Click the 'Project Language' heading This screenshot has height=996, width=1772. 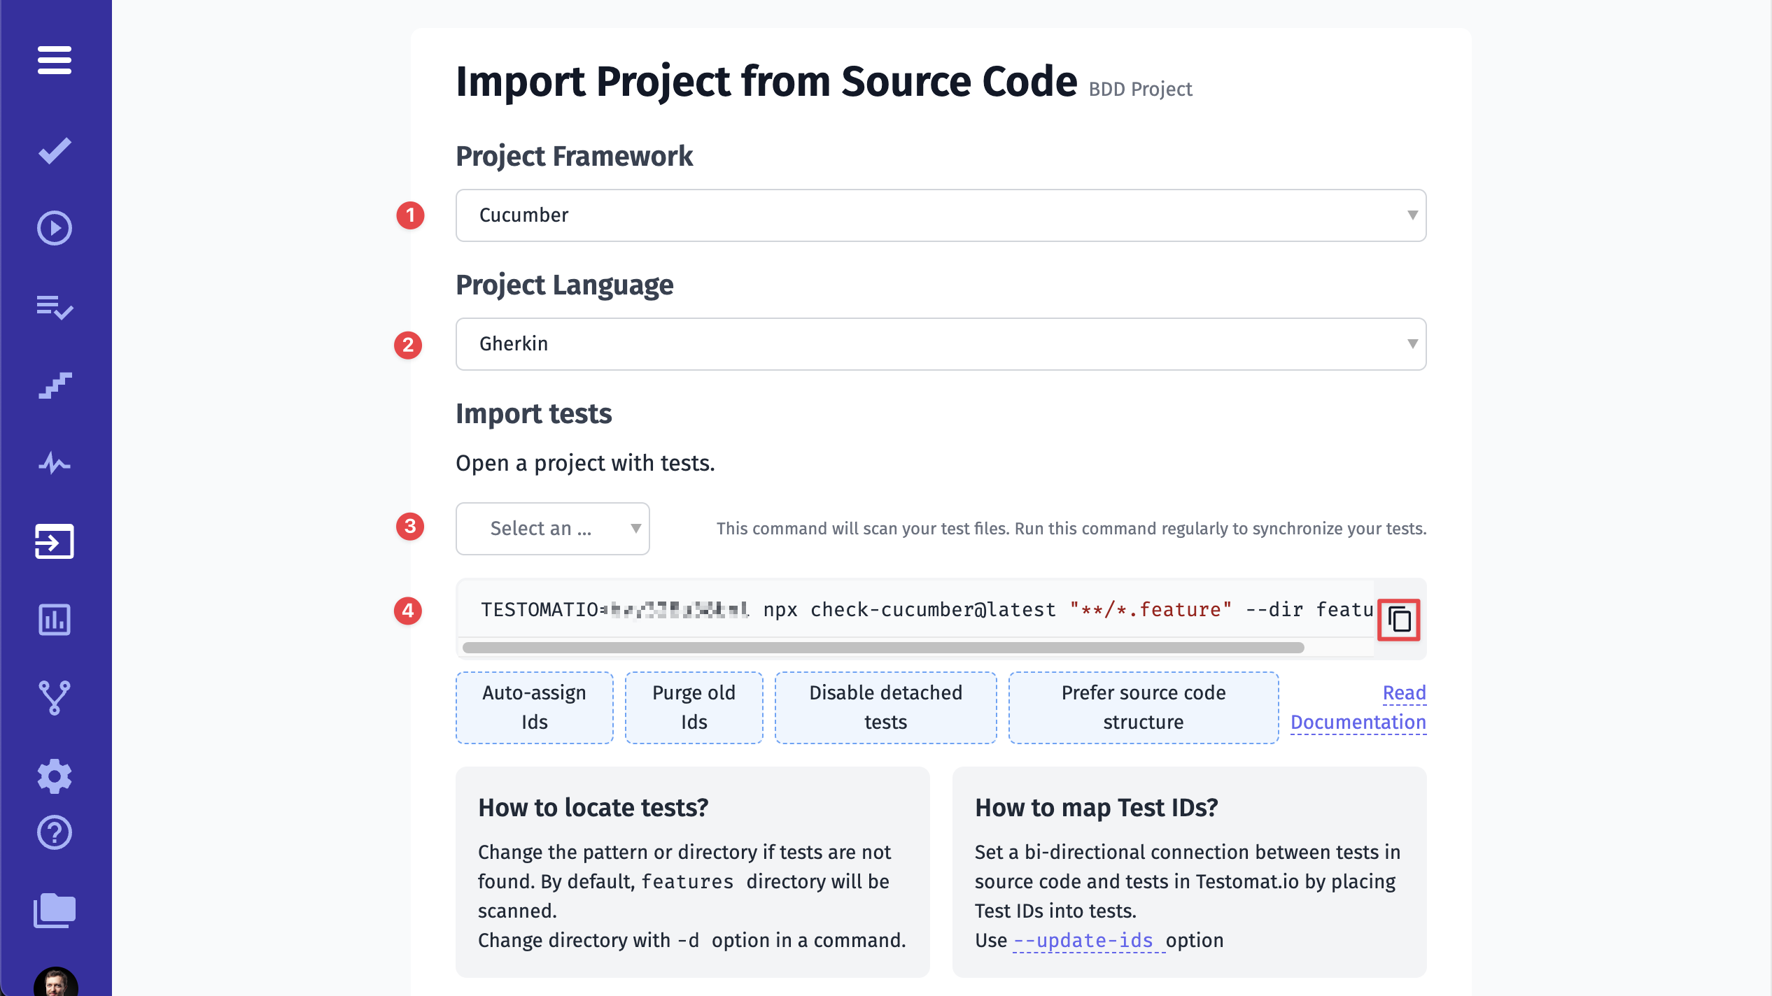tap(565, 285)
